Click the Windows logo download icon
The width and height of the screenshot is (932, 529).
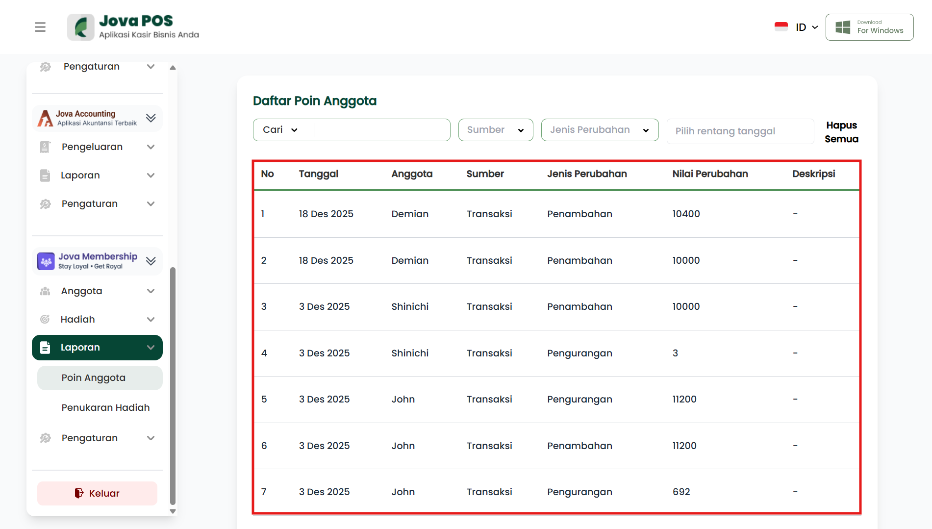pos(843,27)
